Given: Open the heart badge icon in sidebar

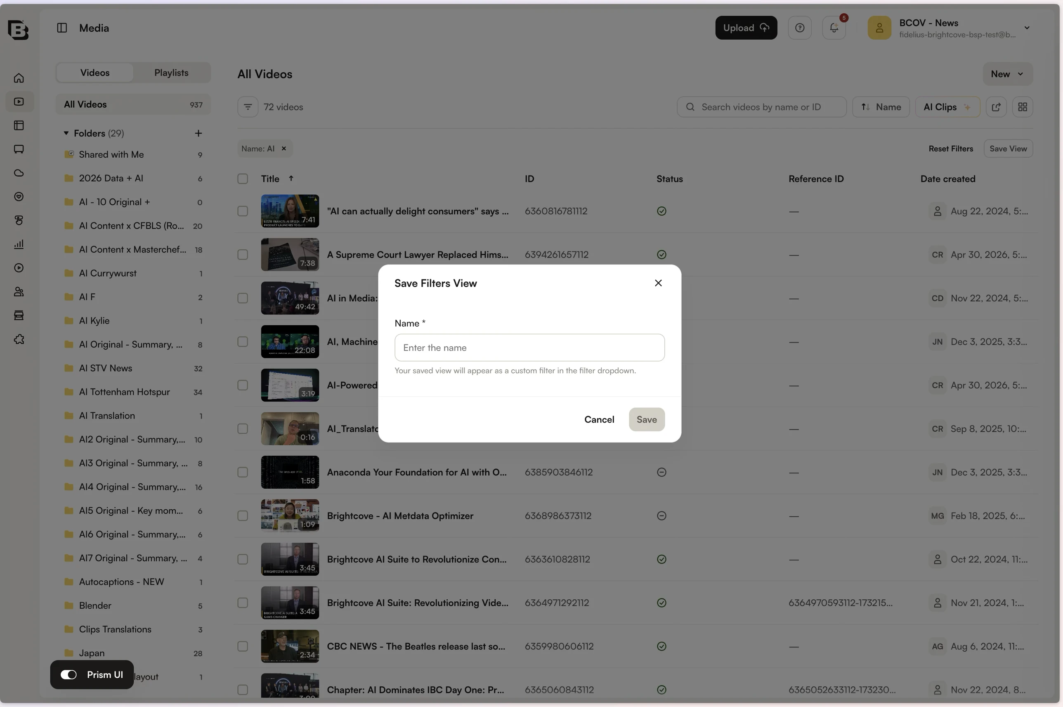Looking at the screenshot, I should tap(19, 196).
